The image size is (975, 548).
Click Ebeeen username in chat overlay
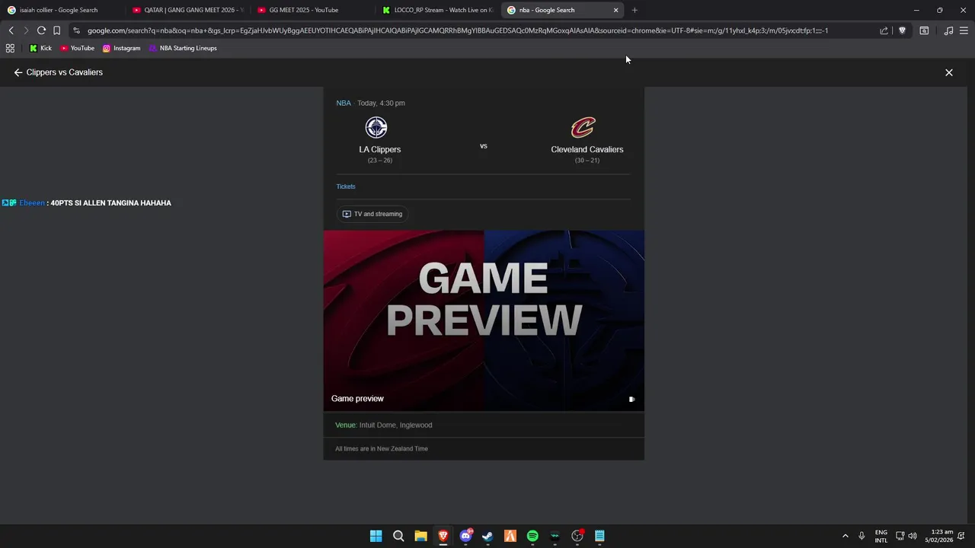pyautogui.click(x=32, y=203)
